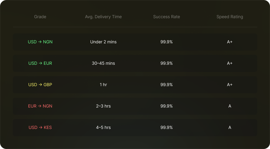This screenshot has width=270, height=149.
Task: Click the A rating in EUR → NGN row
Action: pyautogui.click(x=230, y=106)
